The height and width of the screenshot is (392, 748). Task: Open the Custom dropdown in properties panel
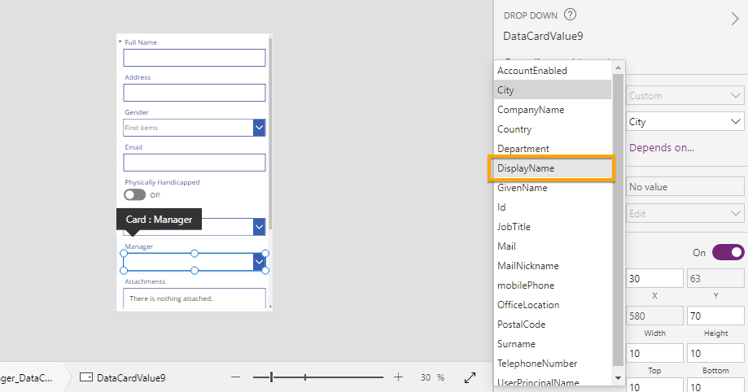click(x=735, y=96)
